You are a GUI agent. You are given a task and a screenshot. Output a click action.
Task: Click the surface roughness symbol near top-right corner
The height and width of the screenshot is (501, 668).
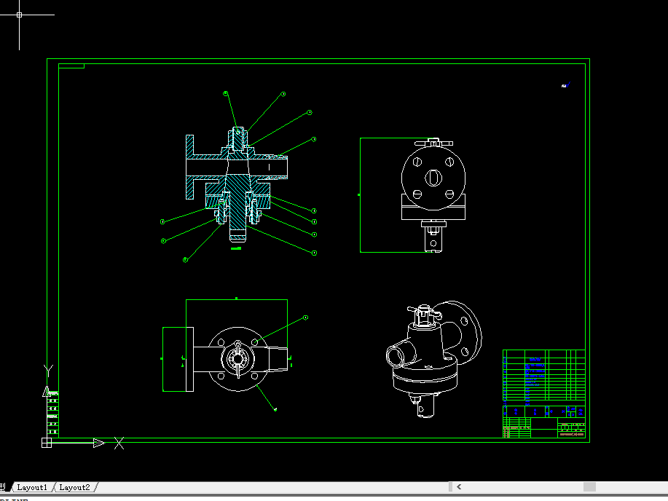(x=566, y=85)
